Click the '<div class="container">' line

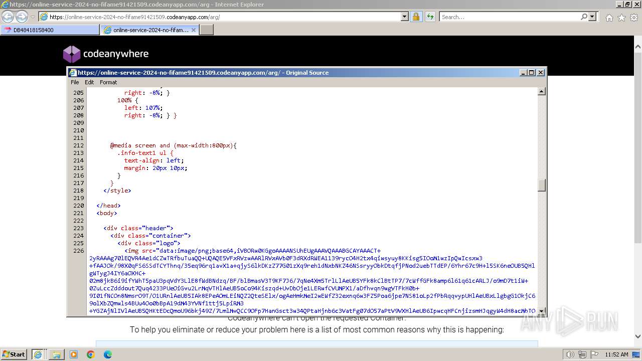tap(151, 236)
